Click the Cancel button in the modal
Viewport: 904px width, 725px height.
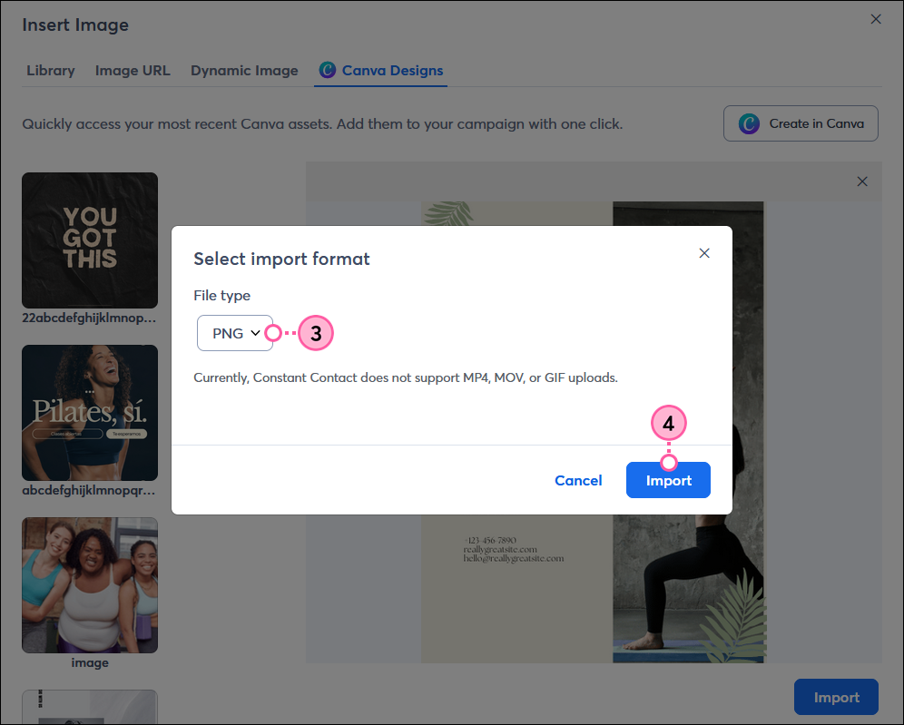click(578, 480)
